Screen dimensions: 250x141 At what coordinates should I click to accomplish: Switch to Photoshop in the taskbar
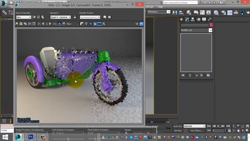point(30,137)
